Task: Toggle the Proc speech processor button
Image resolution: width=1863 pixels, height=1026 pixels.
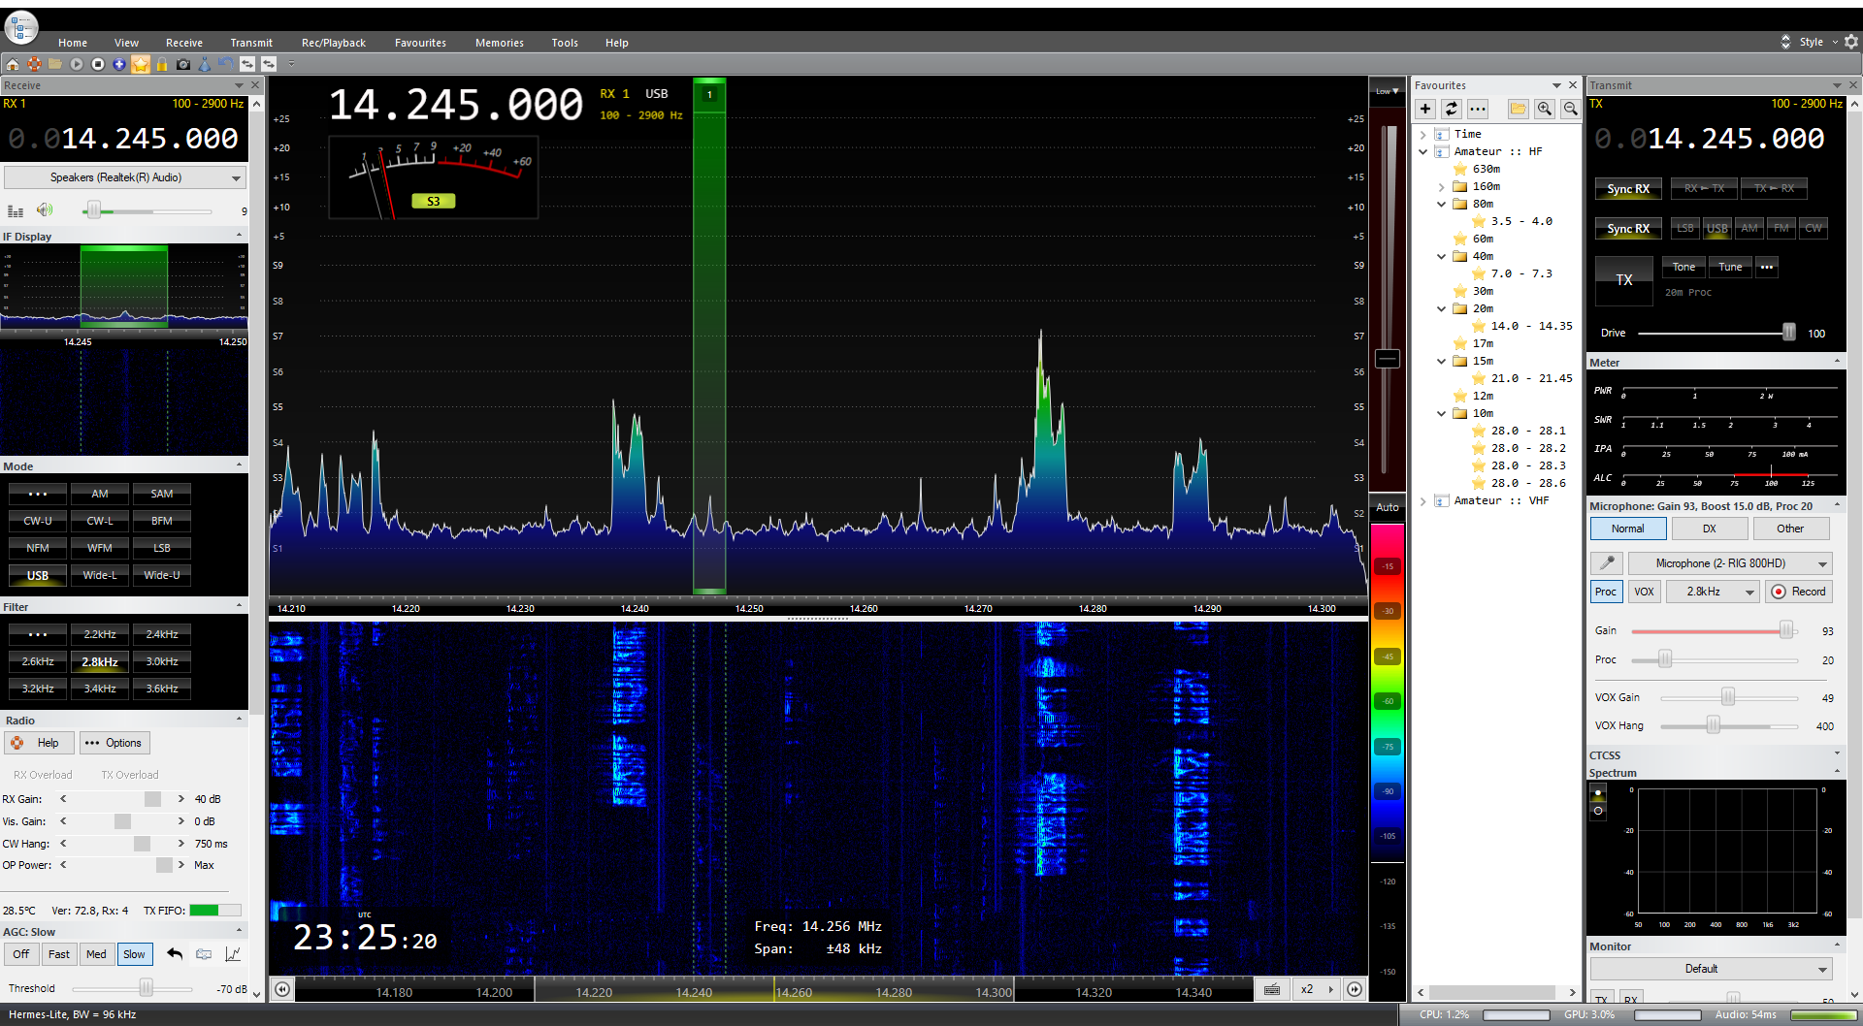Action: 1606,592
